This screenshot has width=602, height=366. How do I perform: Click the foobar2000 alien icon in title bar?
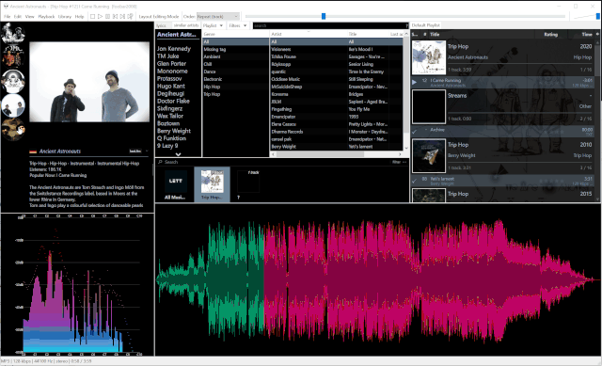tap(6, 7)
